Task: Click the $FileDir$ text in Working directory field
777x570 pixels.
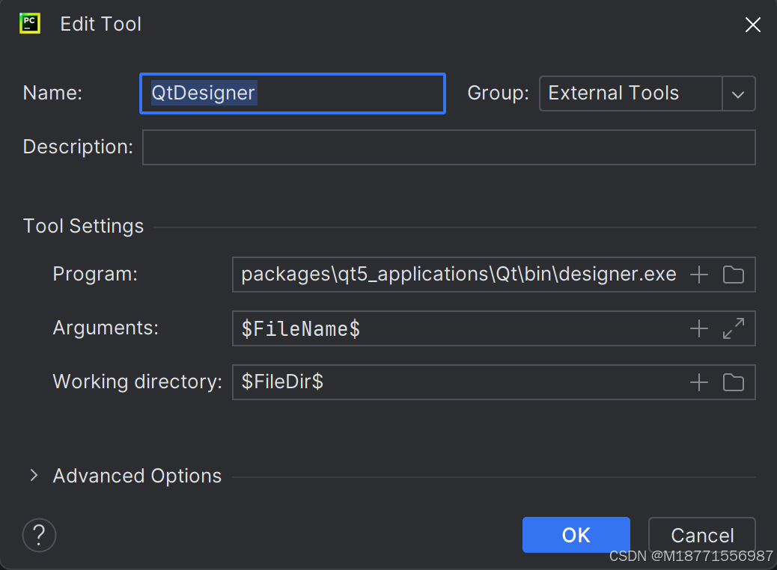Action: pyautogui.click(x=277, y=382)
